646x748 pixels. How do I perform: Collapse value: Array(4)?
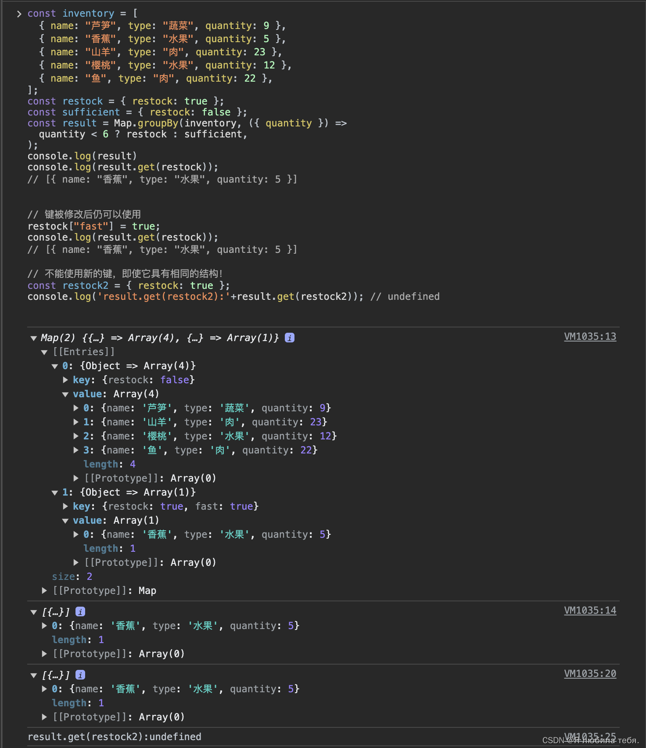coord(65,394)
